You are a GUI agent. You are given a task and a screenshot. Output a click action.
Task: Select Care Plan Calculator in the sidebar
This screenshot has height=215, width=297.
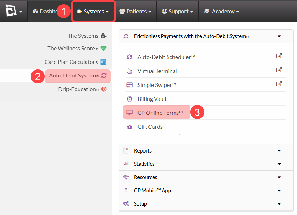[71, 62]
